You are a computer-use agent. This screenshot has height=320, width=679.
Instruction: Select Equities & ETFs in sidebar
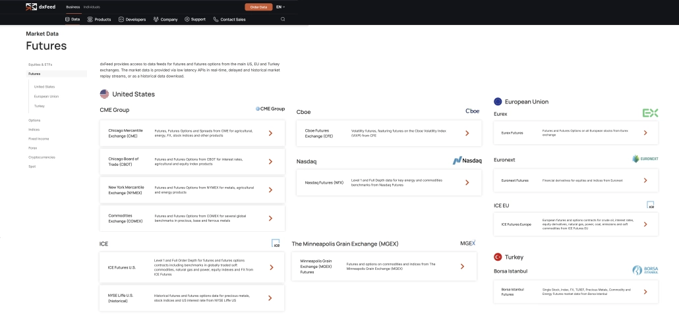[x=40, y=65]
